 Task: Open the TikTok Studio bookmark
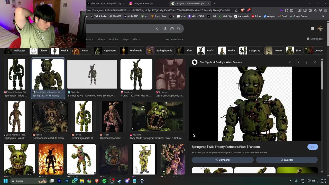[x=98, y=16]
